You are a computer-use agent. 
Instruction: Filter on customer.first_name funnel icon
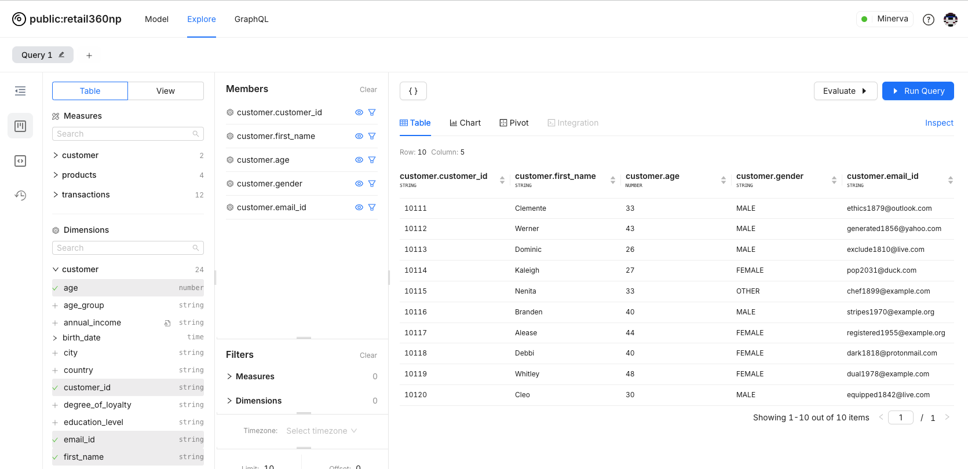[372, 136]
